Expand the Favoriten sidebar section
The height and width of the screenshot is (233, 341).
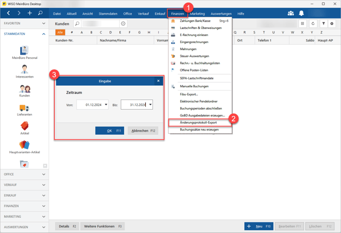pyautogui.click(x=24, y=23)
